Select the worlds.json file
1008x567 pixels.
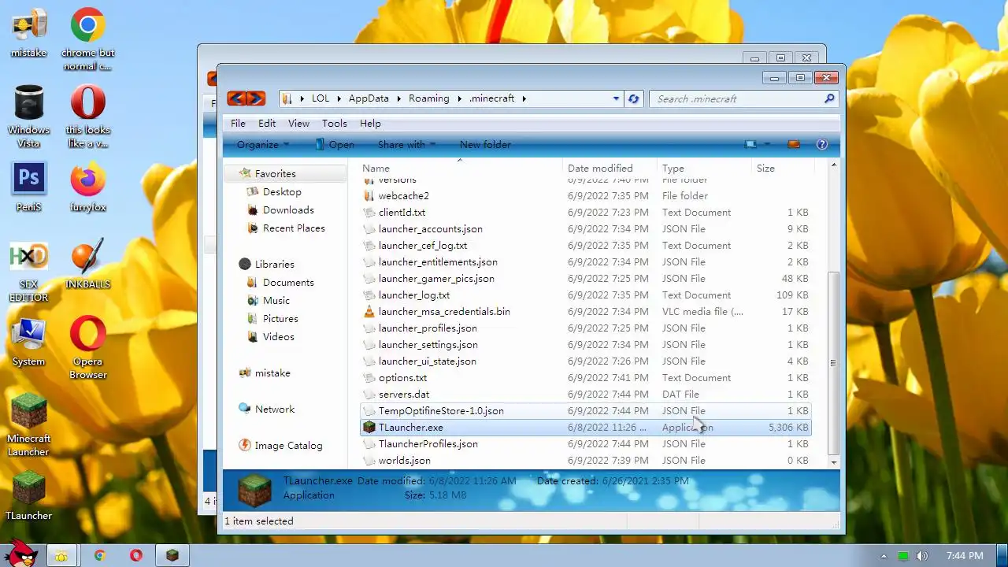(586, 461)
